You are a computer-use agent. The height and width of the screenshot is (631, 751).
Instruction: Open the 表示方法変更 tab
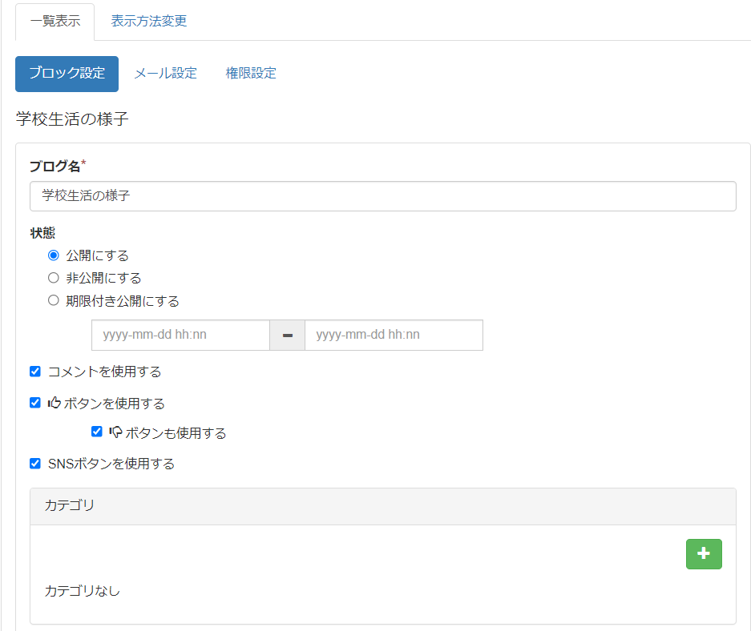[149, 22]
